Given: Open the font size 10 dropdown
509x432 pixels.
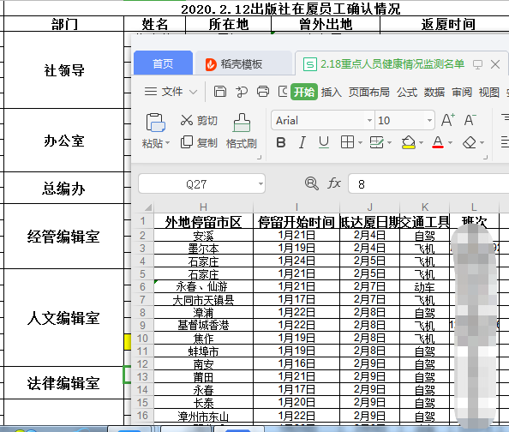Looking at the screenshot, I should pyautogui.click(x=429, y=121).
